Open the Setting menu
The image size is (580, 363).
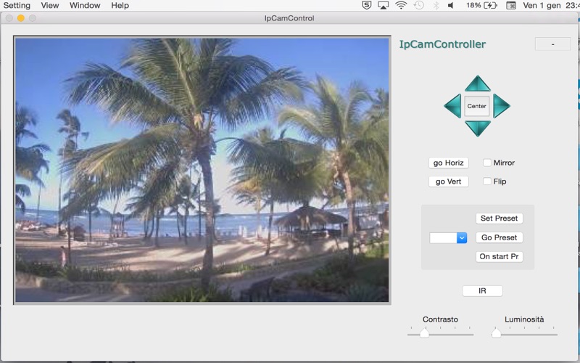click(x=17, y=5)
